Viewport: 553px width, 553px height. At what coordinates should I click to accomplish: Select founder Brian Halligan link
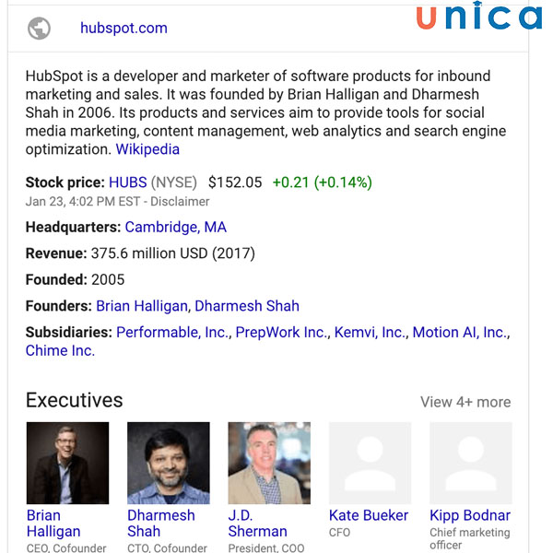click(x=143, y=306)
